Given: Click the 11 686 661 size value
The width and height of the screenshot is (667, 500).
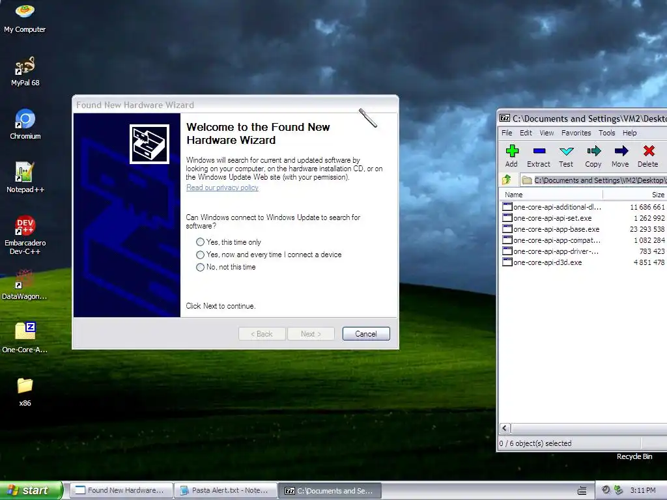Looking at the screenshot, I should tap(647, 207).
